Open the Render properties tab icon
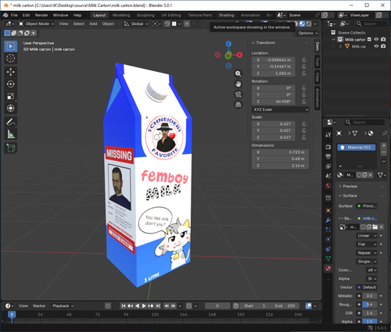 [x=328, y=147]
